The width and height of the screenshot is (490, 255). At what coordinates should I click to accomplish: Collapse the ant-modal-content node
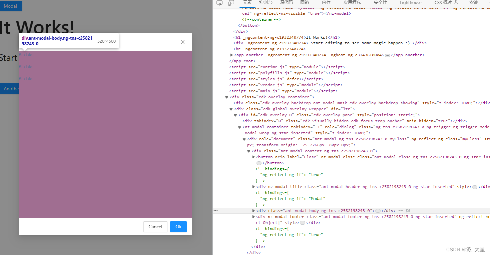coord(249,151)
